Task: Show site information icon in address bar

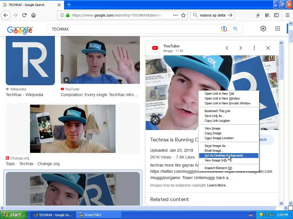Action: (x=62, y=15)
